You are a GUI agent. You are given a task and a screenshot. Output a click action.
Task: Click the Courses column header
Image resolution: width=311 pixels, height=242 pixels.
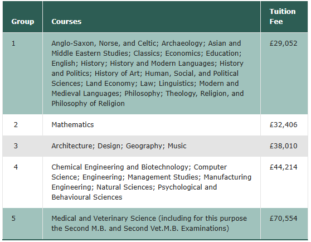[x=152, y=17]
